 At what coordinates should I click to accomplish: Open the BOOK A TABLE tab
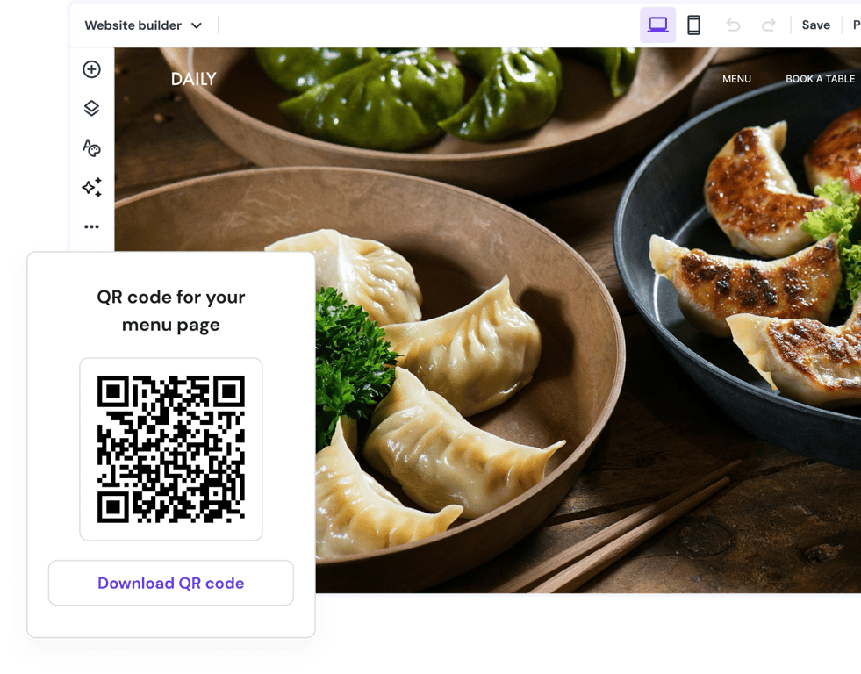pyautogui.click(x=819, y=78)
